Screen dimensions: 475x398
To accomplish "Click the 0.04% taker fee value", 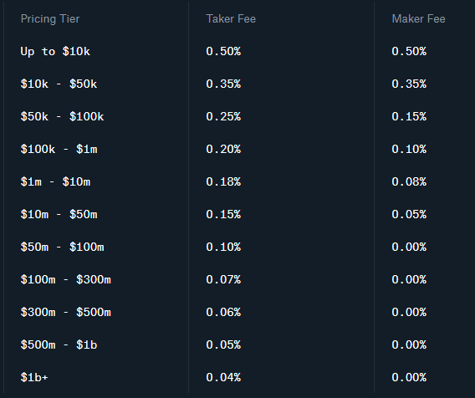I will click(223, 377).
